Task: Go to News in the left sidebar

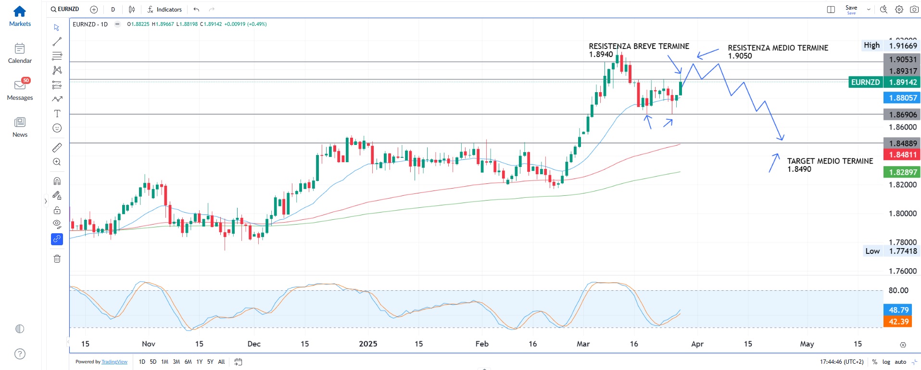Action: tap(20, 127)
